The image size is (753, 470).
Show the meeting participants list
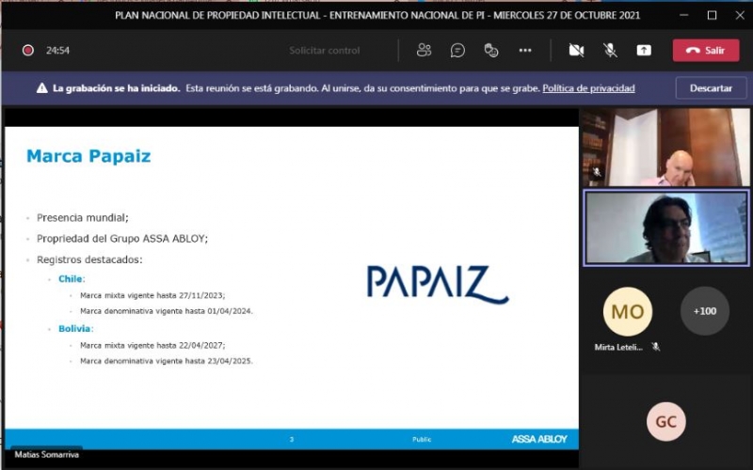tap(424, 51)
